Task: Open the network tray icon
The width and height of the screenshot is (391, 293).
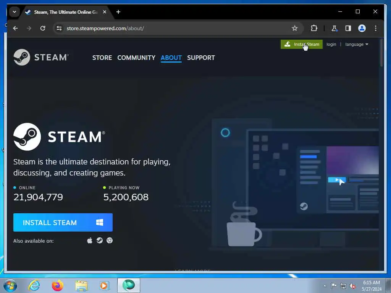Action: tap(343, 286)
